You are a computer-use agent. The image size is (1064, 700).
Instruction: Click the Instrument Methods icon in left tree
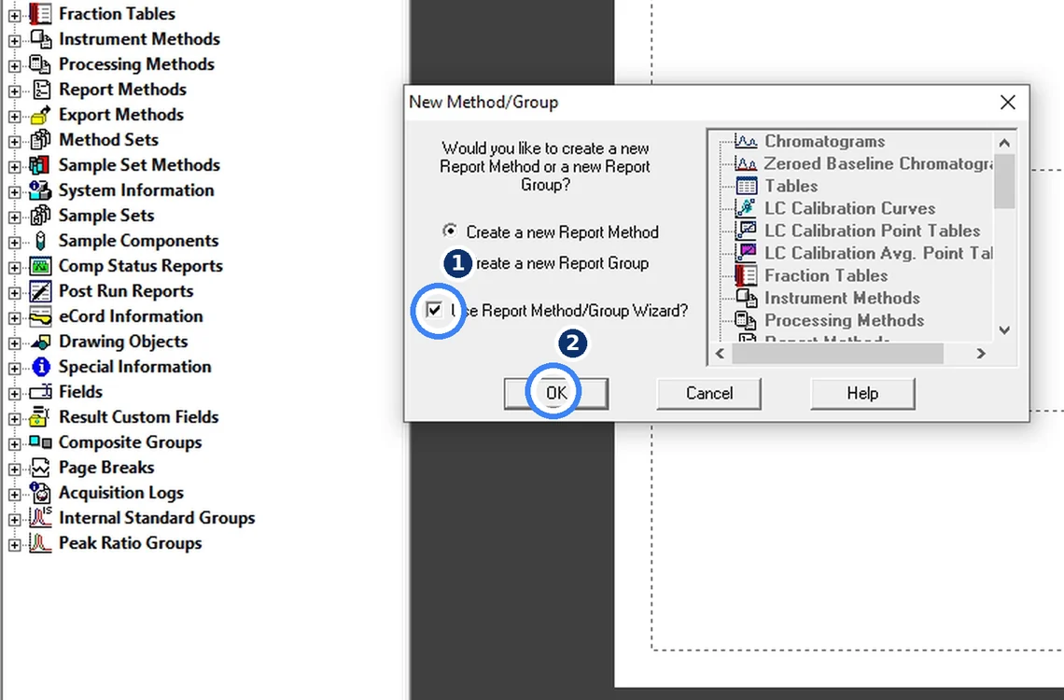coord(40,39)
